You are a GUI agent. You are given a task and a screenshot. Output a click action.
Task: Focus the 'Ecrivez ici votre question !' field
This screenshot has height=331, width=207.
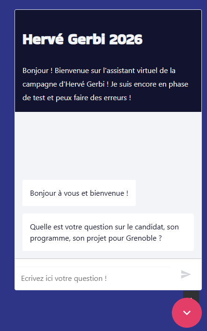[x=93, y=279]
